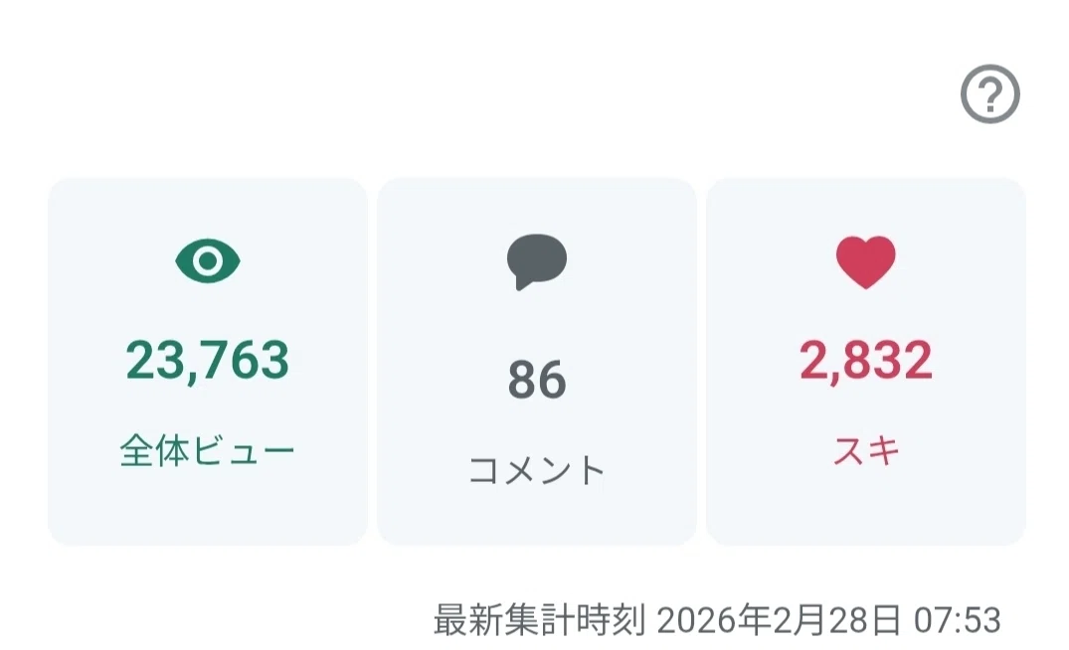Select the 23,763 view count number
The image size is (1069, 650).
208,361
